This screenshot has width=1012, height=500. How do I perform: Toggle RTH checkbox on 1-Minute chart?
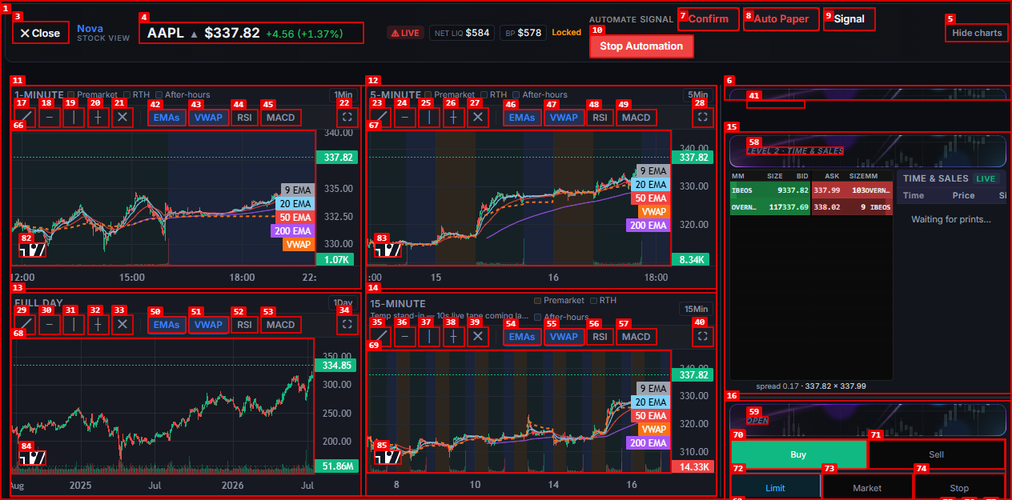127,94
